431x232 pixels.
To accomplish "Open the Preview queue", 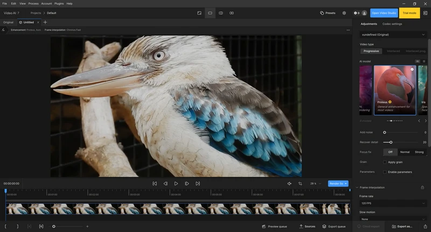I will coord(274,227).
